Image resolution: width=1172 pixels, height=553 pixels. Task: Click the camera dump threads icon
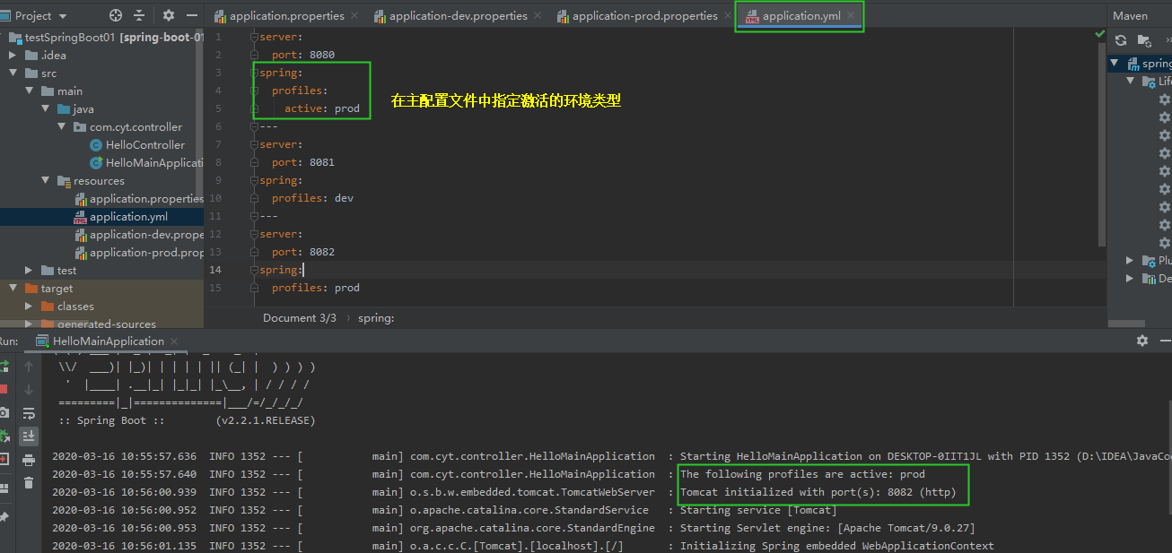coord(3,413)
